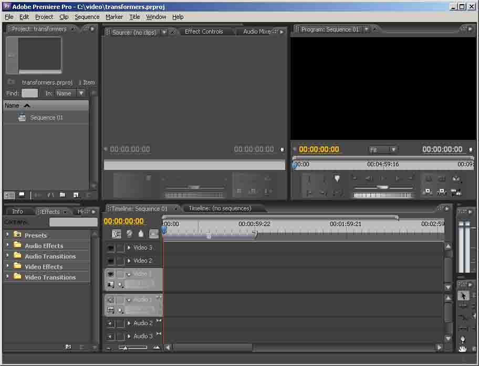
Task: Expand the Video 2 track
Action: click(x=129, y=261)
